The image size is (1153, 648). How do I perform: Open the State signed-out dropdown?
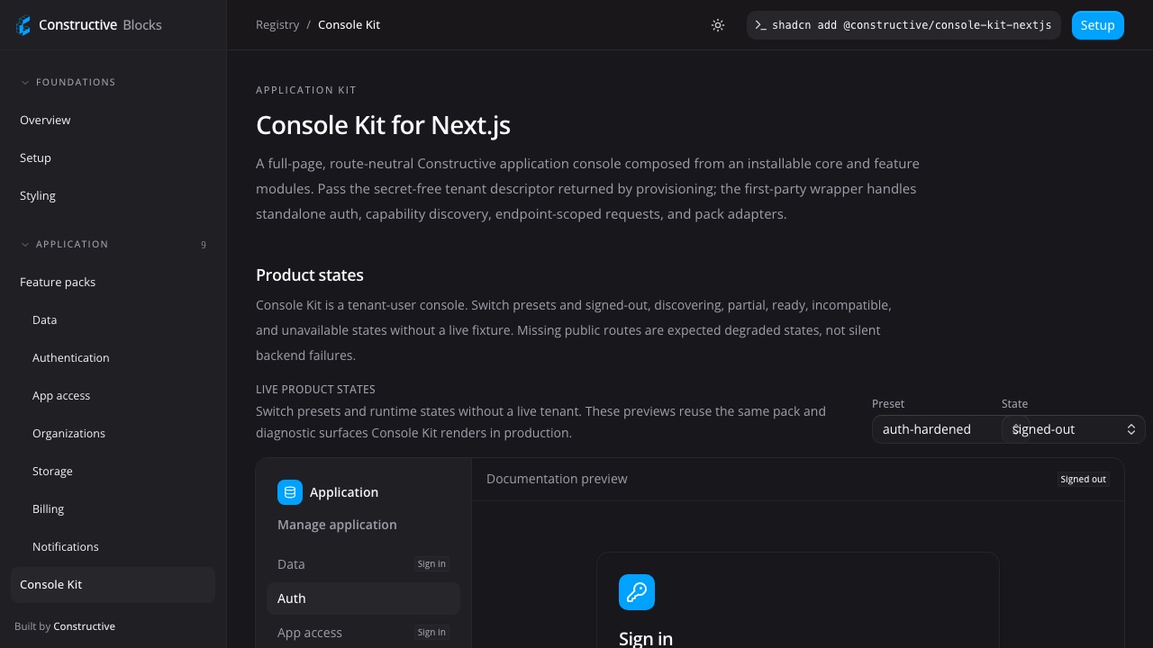coord(1074,429)
